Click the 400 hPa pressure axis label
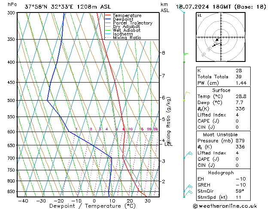Image resolution: width=270 pixels, height=209 pixels. pos(12,62)
